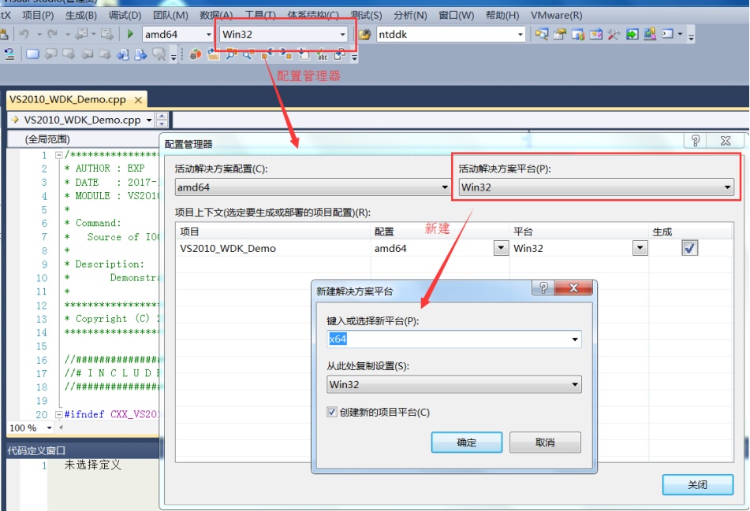750x511 pixels.
Task: Click the Navigate Forward icon
Action: [106, 34]
